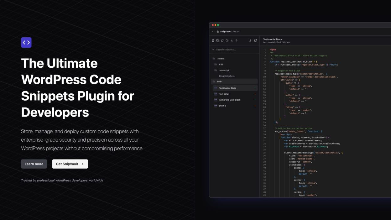391x220 pixels.
Task: Click the Get SnipVault button
Action: tap(70, 164)
